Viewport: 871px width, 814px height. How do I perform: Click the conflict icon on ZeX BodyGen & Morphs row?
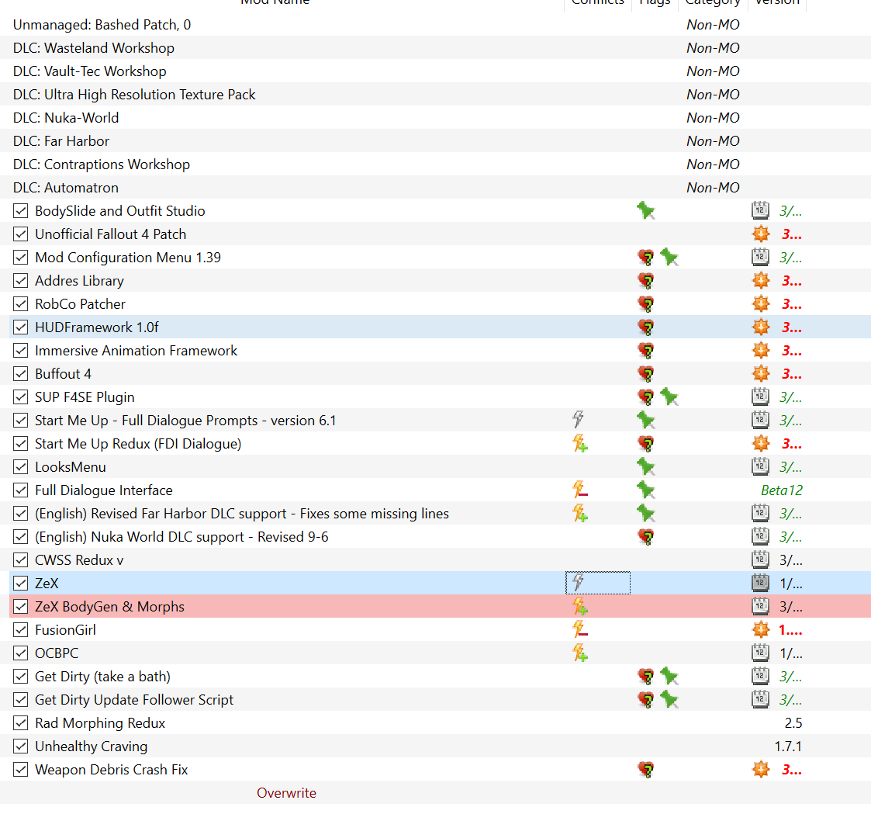(x=580, y=607)
